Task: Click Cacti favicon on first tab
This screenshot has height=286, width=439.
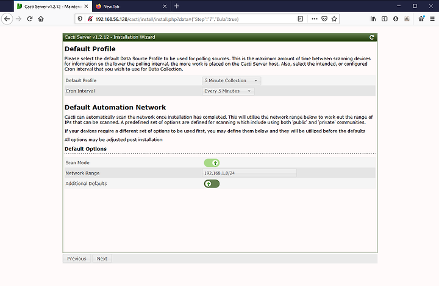Action: [20, 6]
